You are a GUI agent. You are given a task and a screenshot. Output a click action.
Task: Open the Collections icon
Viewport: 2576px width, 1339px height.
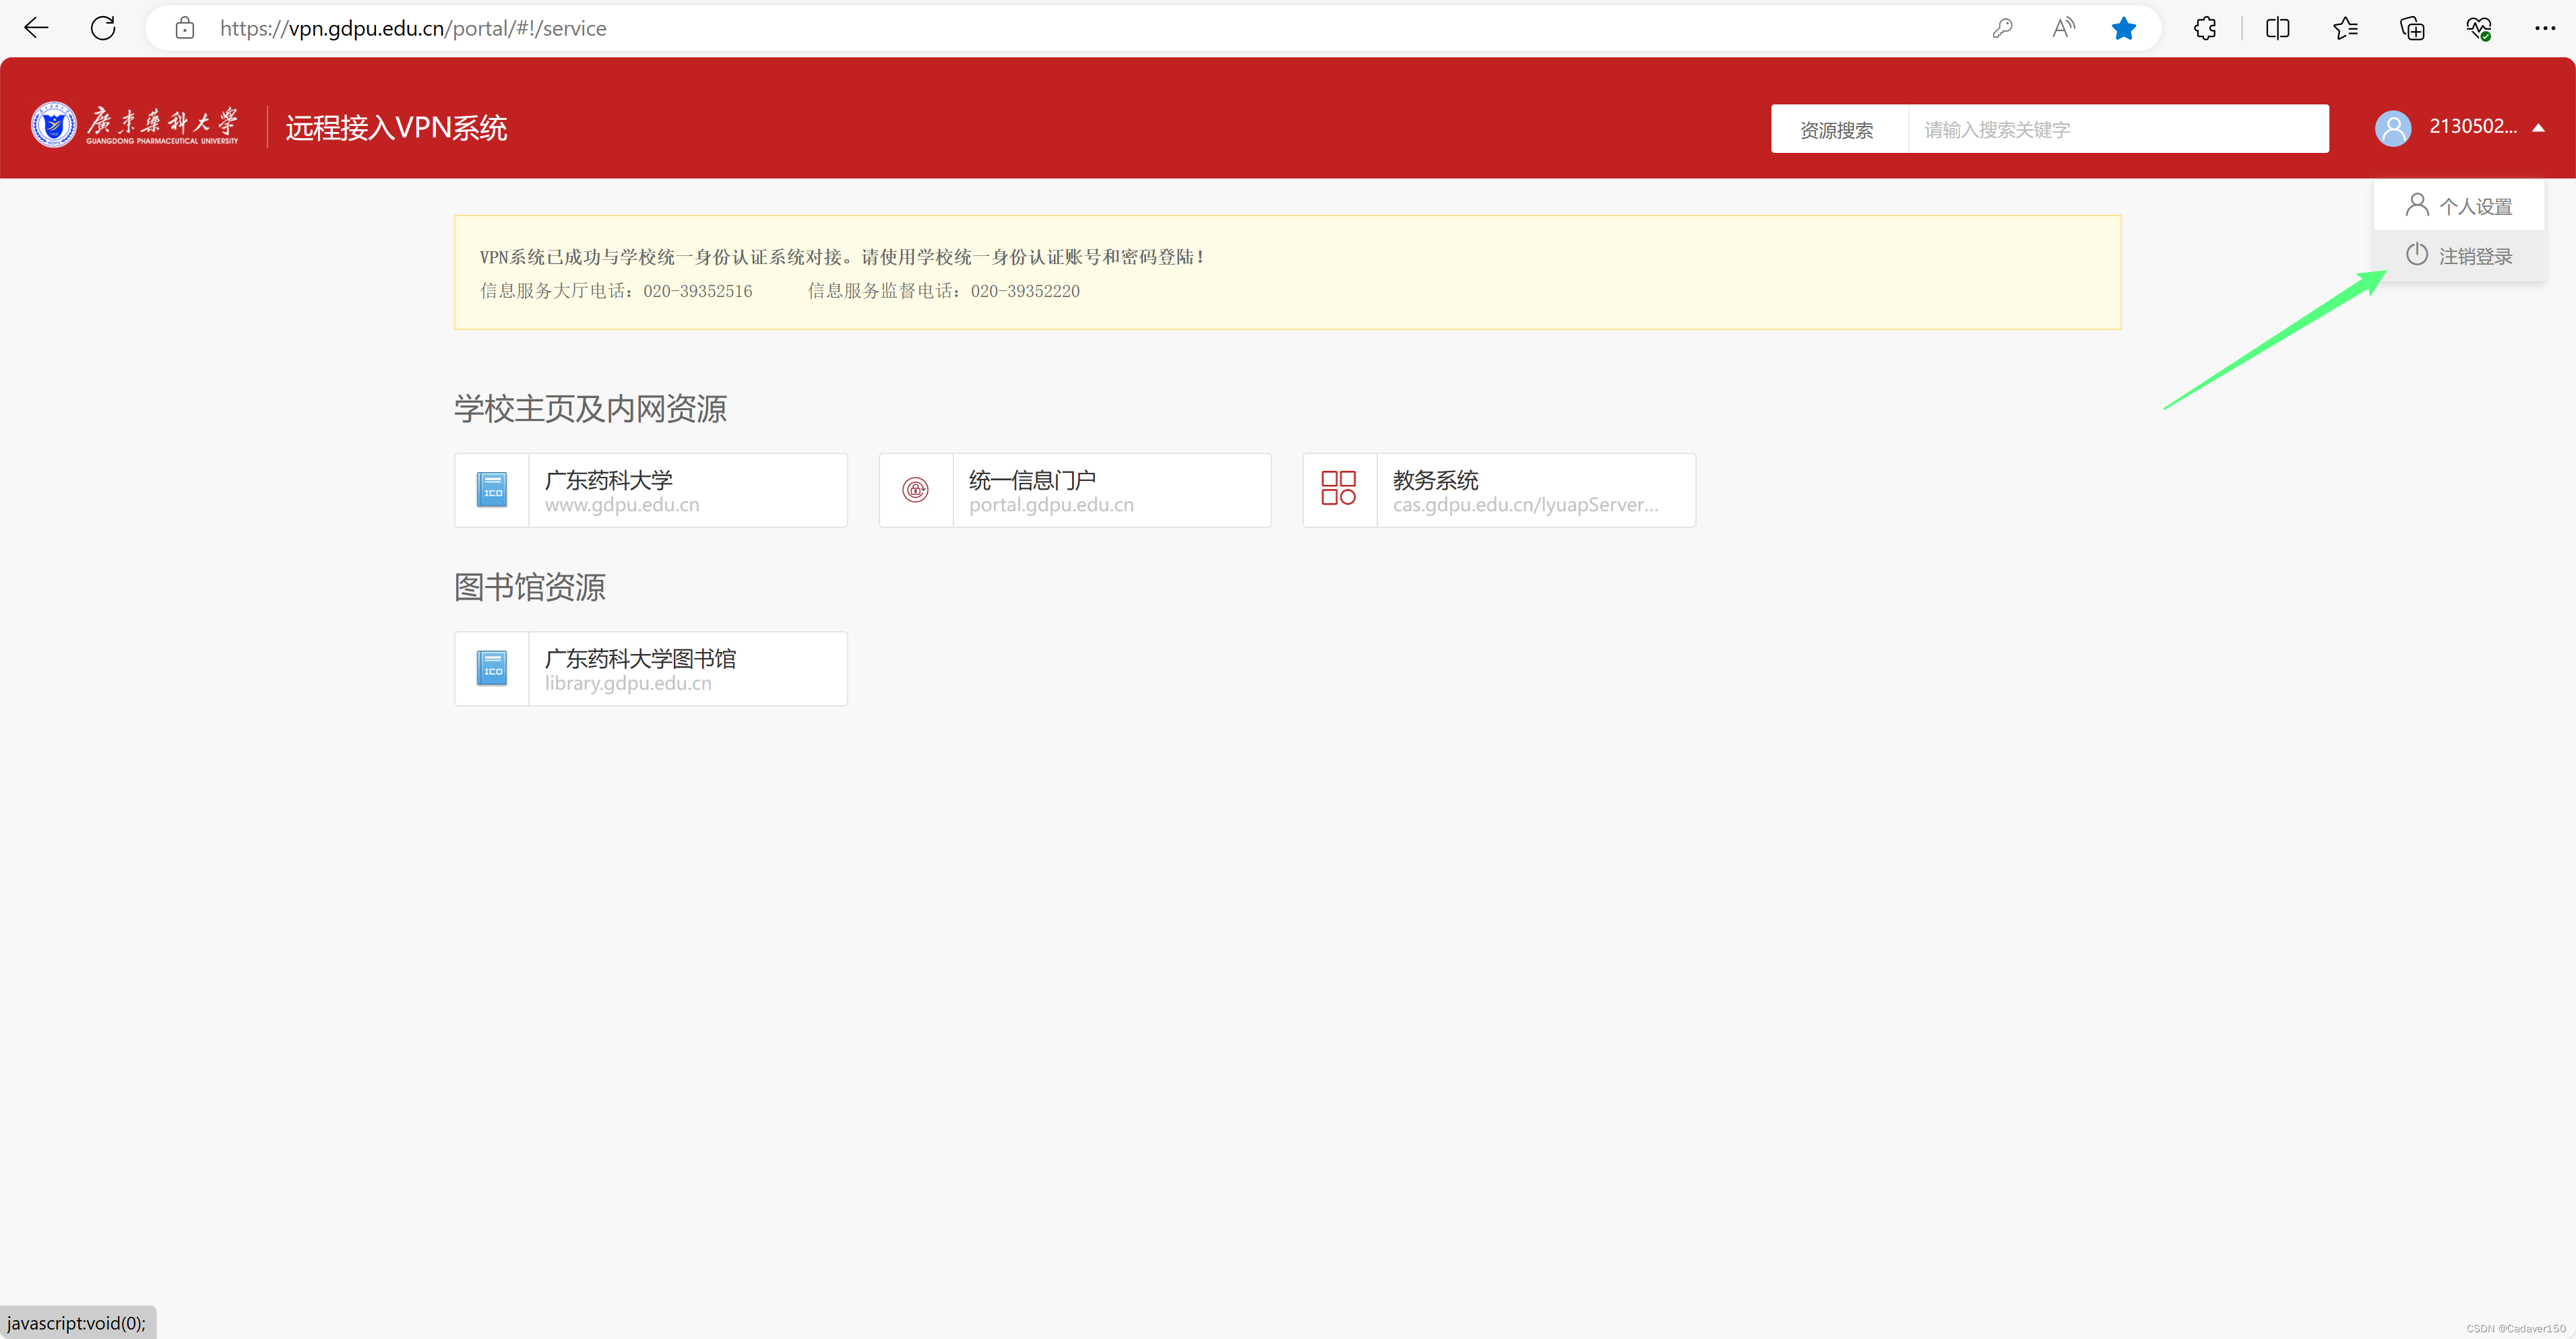coord(2412,28)
